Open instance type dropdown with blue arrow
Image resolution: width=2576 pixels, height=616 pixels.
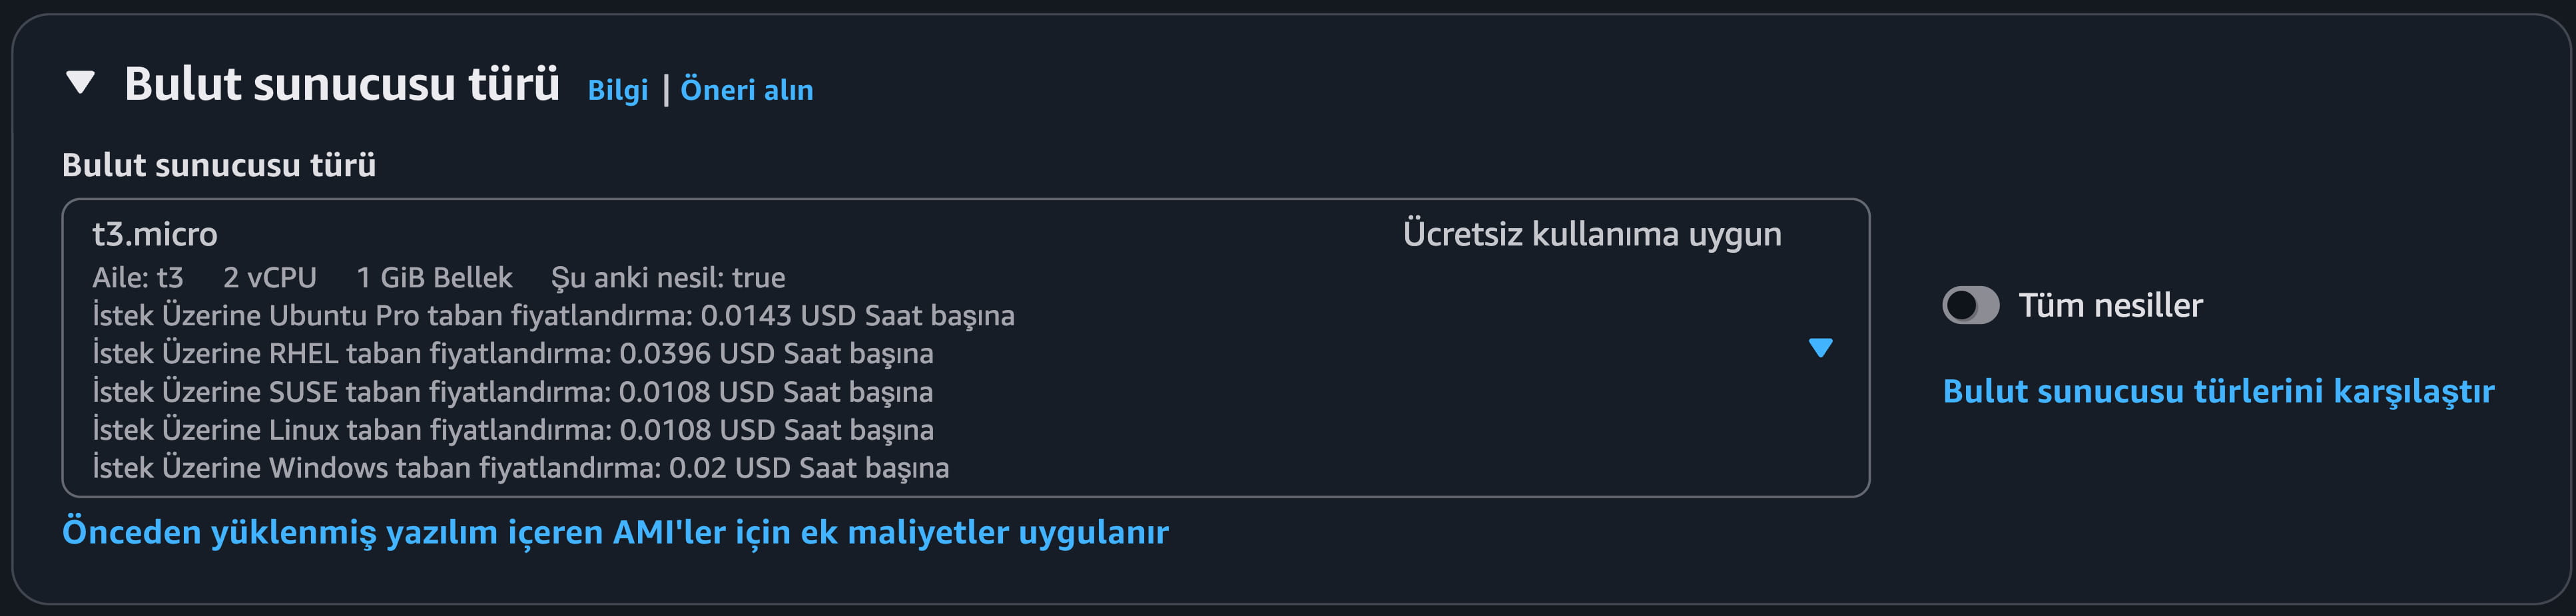coord(1820,347)
